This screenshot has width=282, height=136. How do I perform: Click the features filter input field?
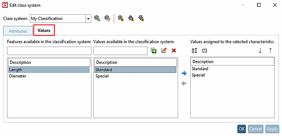(49, 51)
